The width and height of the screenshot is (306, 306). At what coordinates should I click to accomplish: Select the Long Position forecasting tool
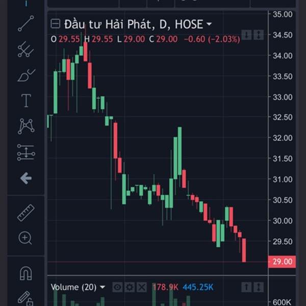pos(26,152)
